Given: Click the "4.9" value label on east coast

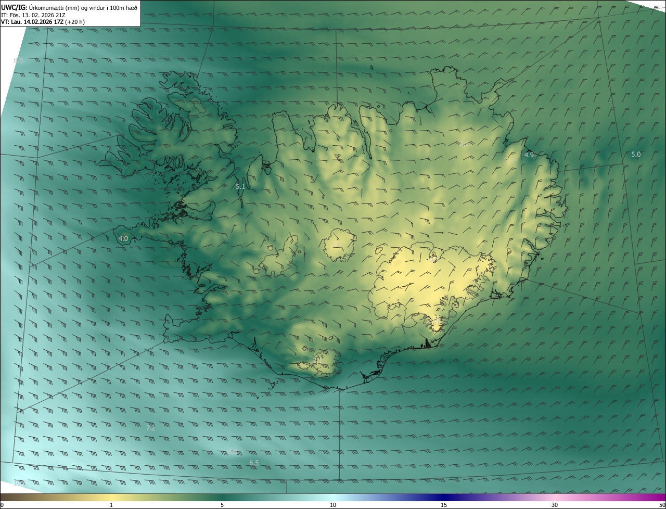Looking at the screenshot, I should [x=529, y=155].
